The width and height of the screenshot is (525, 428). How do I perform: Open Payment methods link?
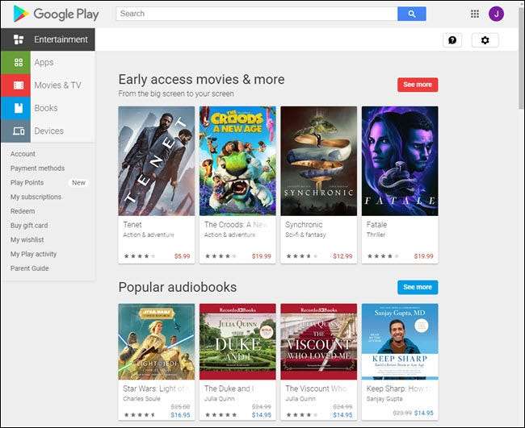tap(37, 168)
